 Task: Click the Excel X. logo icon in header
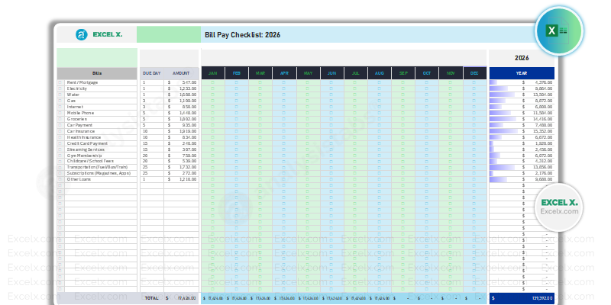(82, 34)
